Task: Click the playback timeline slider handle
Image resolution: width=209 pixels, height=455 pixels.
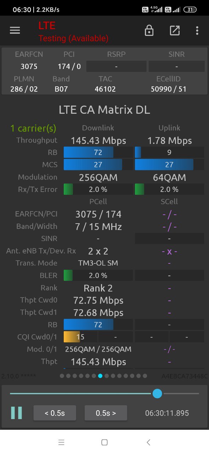Action: tap(157, 394)
